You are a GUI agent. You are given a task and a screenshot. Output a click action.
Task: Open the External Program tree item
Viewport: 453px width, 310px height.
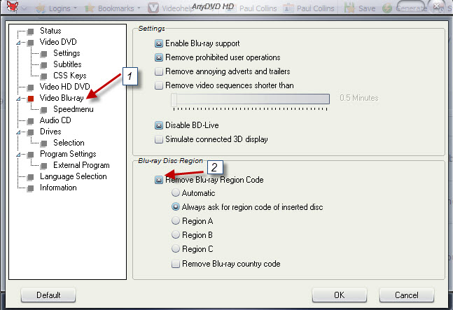pyautogui.click(x=81, y=165)
